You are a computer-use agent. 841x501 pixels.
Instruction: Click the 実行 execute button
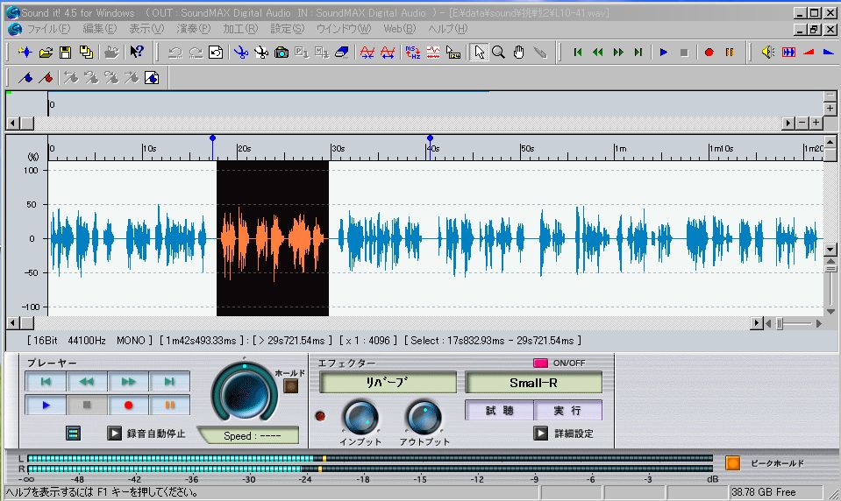[x=567, y=410]
